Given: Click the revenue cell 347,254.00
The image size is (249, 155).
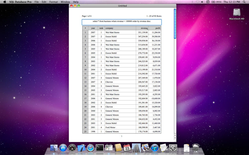Looking at the screenshot, I should pos(142,36).
